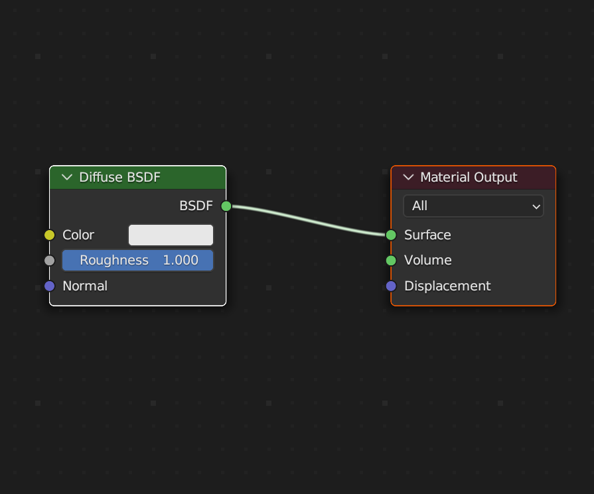Click the Displacement input socket
This screenshot has width=594, height=494.
click(x=390, y=286)
